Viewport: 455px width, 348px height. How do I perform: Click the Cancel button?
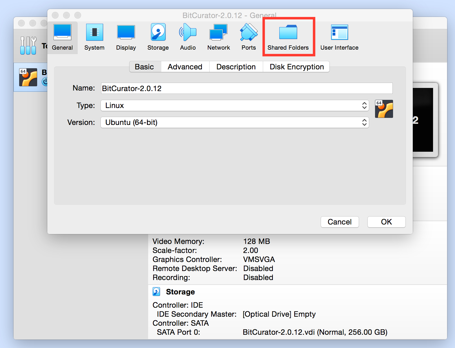(x=340, y=222)
